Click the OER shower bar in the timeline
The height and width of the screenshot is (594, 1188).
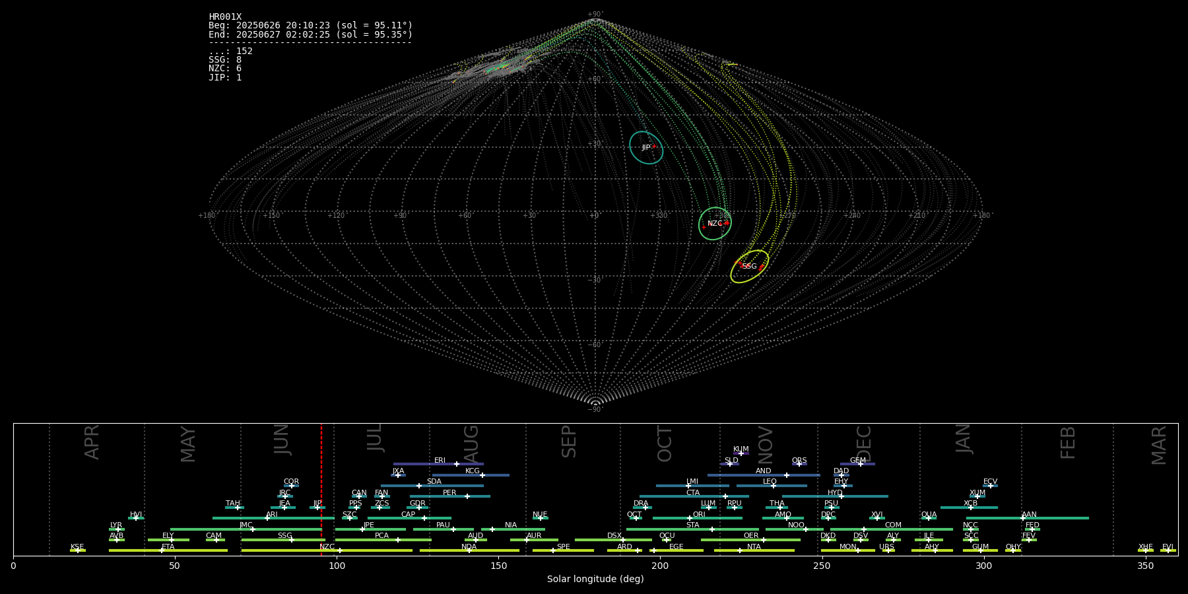(x=750, y=540)
